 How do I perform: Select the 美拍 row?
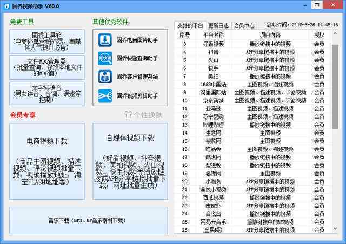252,76
